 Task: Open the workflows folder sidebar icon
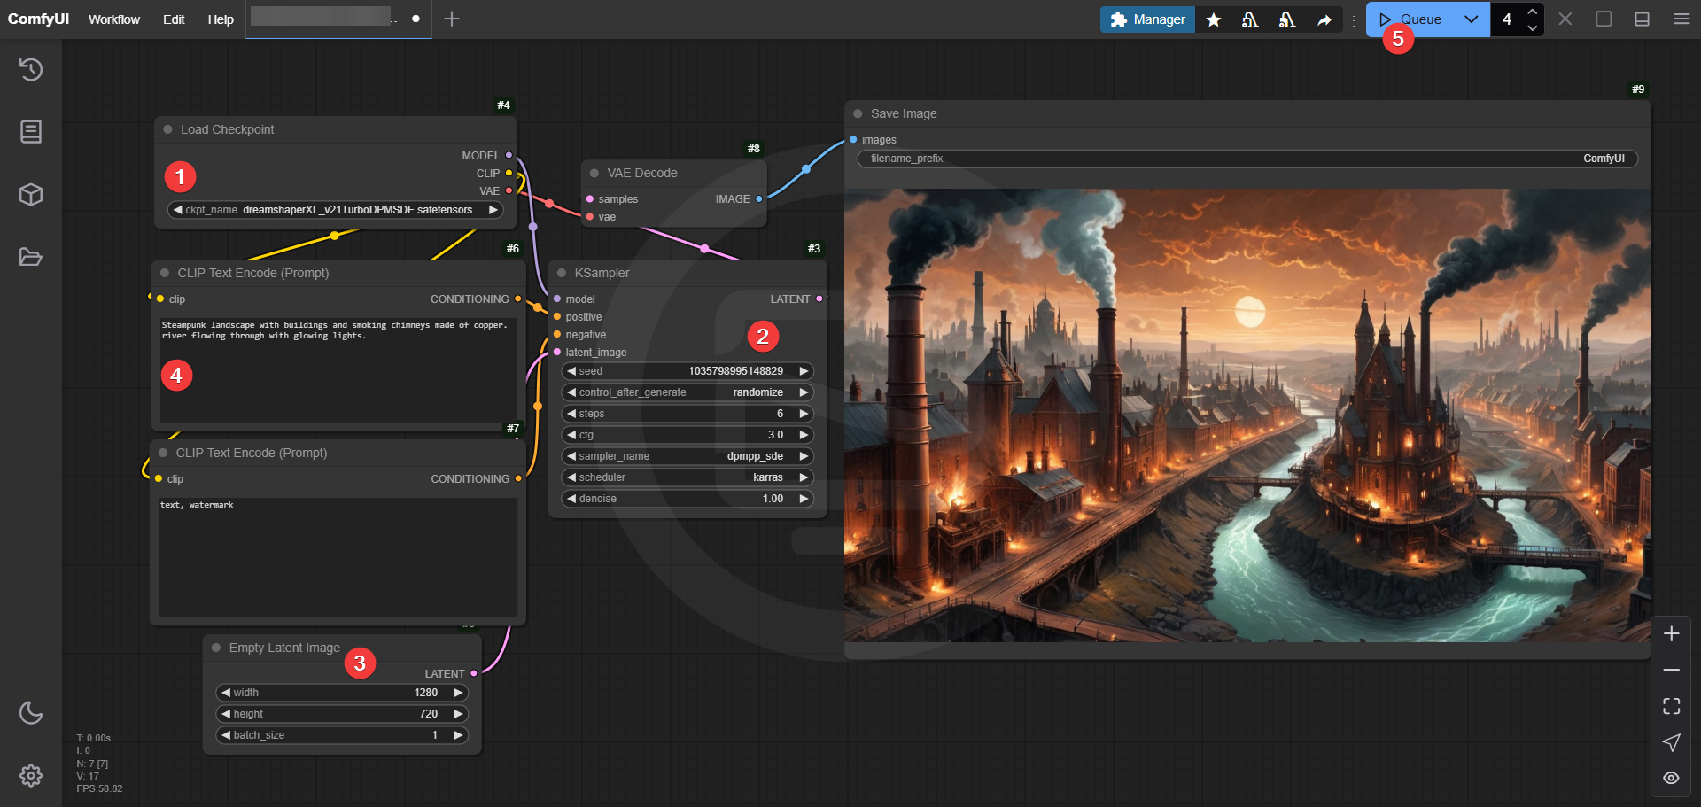point(31,258)
